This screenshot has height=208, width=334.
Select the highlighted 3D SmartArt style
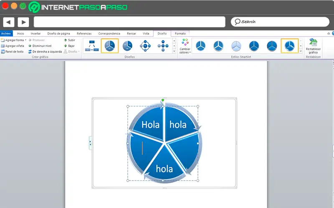[x=290, y=46]
